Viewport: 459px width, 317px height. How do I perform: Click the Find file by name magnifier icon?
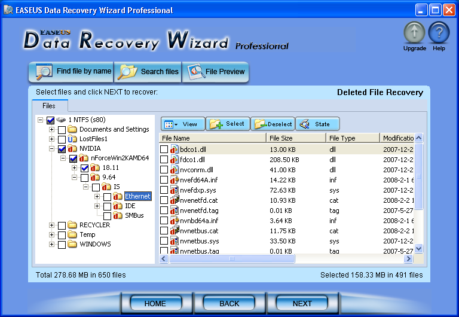(44, 72)
